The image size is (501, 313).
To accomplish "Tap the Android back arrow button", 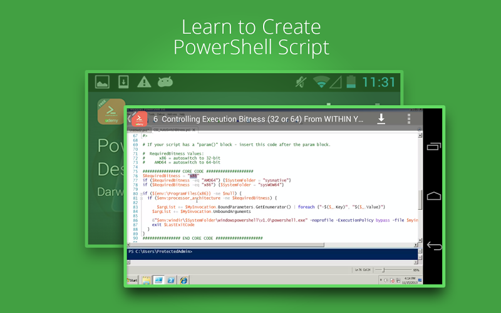I will (434, 245).
